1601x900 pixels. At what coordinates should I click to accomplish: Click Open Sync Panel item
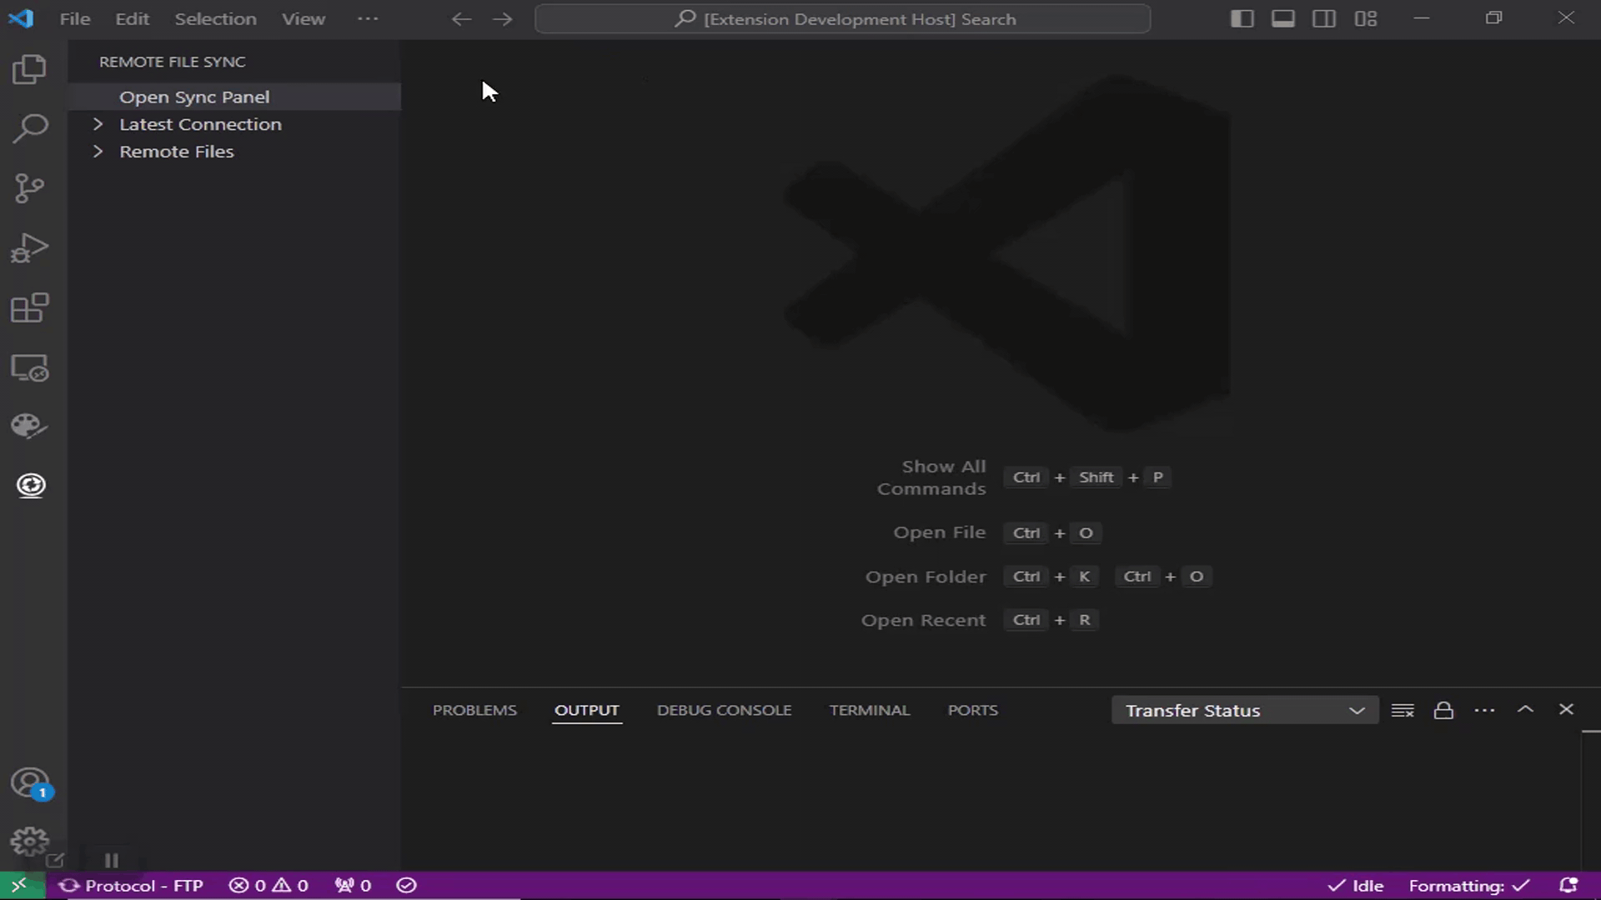click(x=194, y=97)
